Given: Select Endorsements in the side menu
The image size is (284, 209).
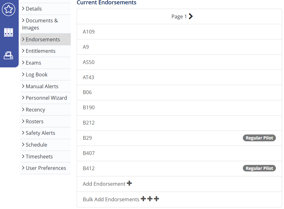Looking at the screenshot, I should 43,39.
